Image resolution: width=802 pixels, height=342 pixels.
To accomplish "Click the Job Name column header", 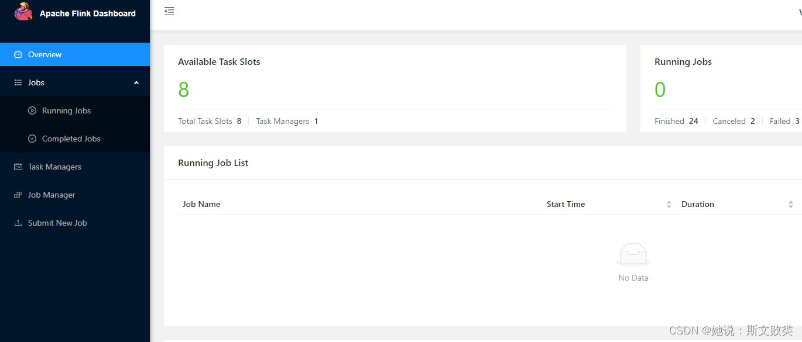I will [201, 204].
